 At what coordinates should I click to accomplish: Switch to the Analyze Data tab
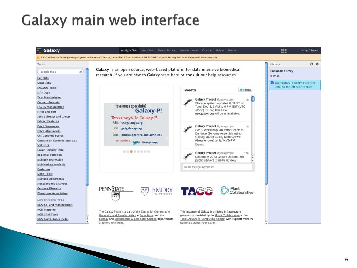pos(129,50)
